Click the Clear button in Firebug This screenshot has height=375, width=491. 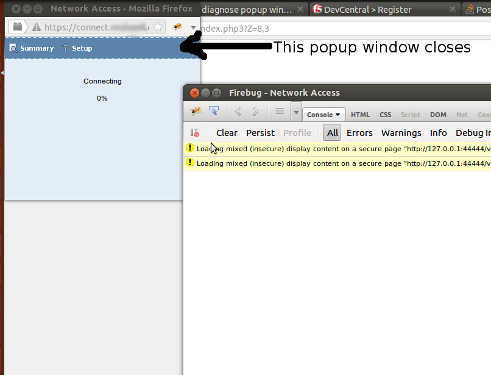click(227, 132)
